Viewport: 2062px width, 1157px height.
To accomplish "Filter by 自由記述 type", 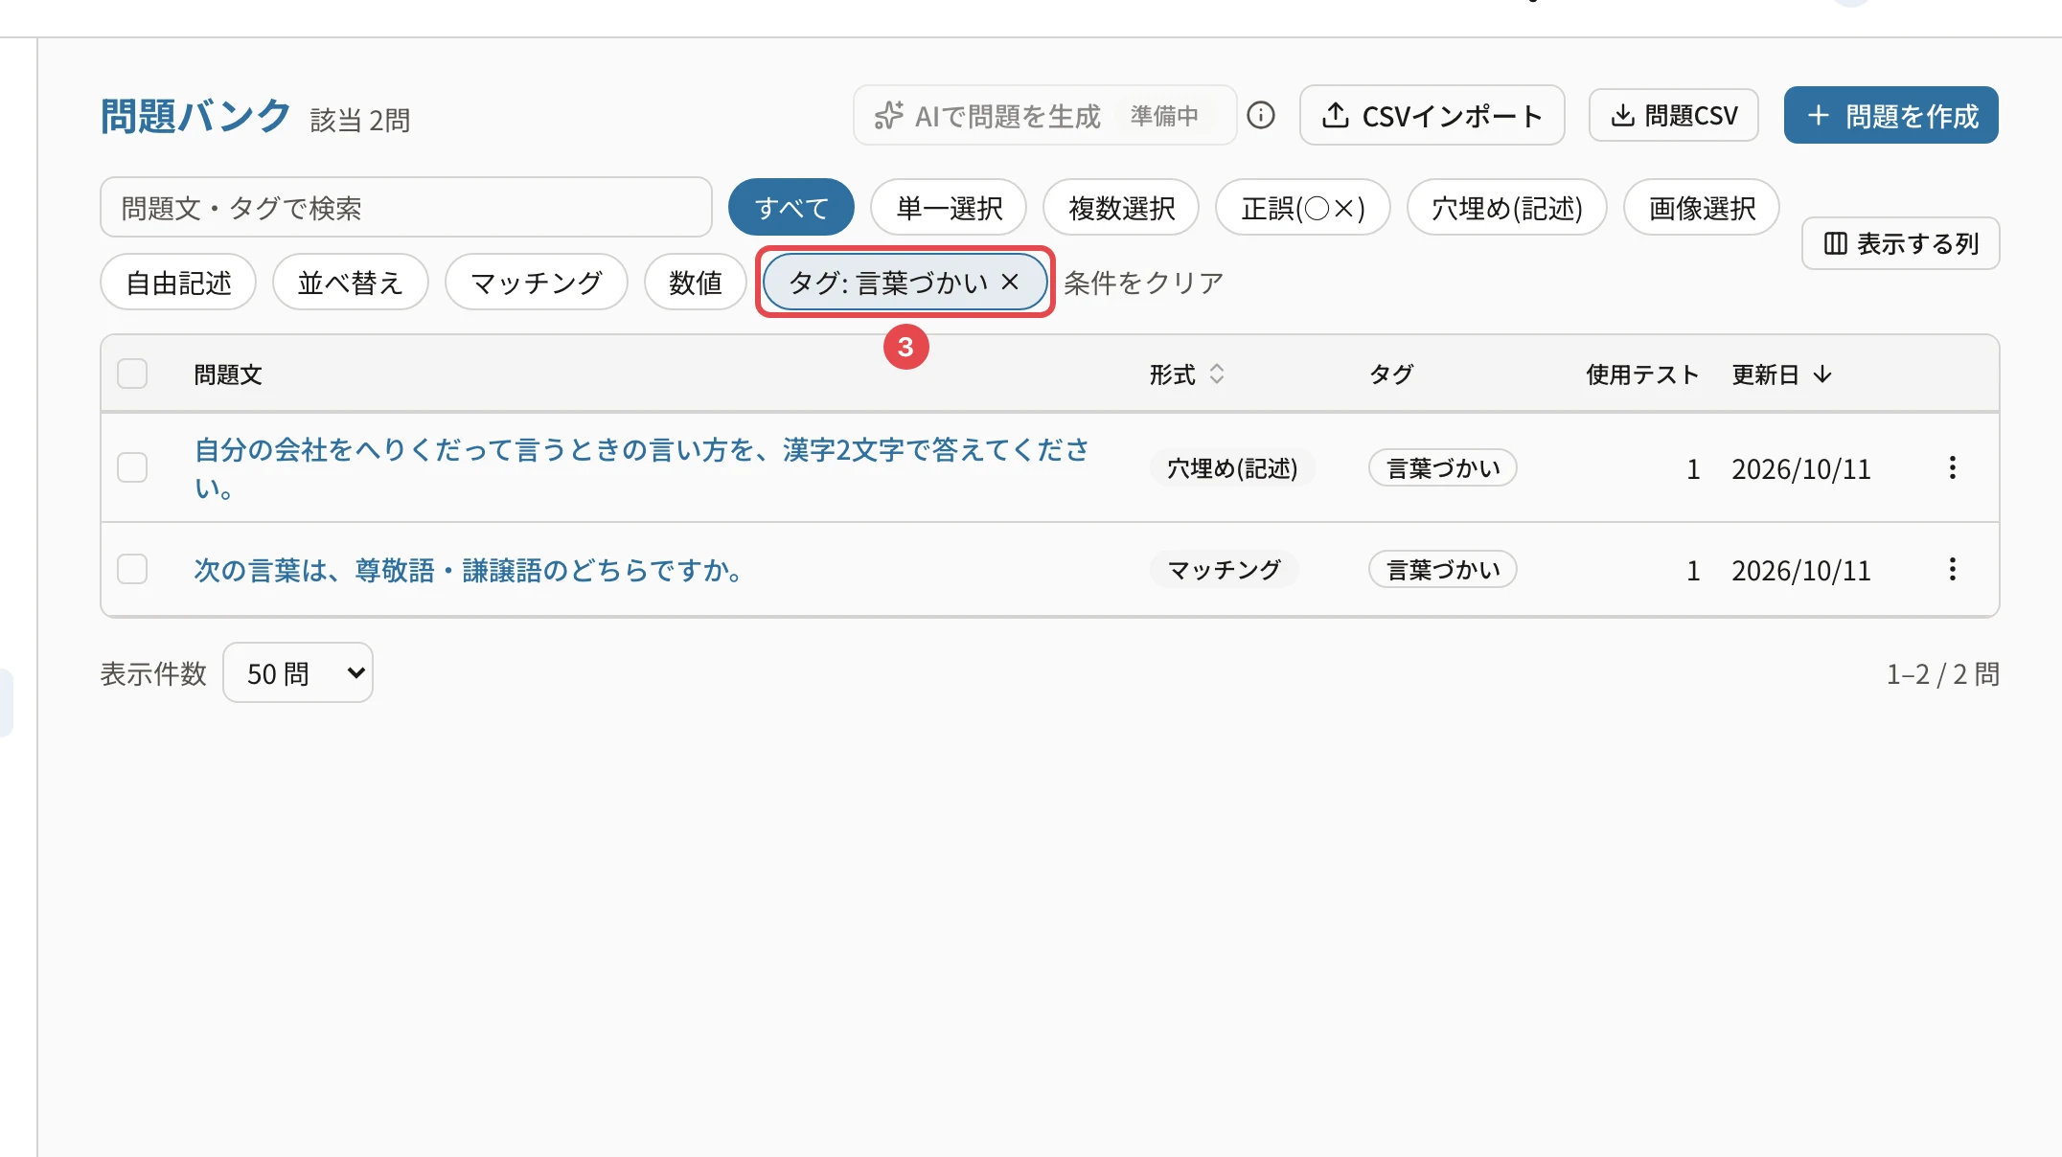I will click(178, 282).
